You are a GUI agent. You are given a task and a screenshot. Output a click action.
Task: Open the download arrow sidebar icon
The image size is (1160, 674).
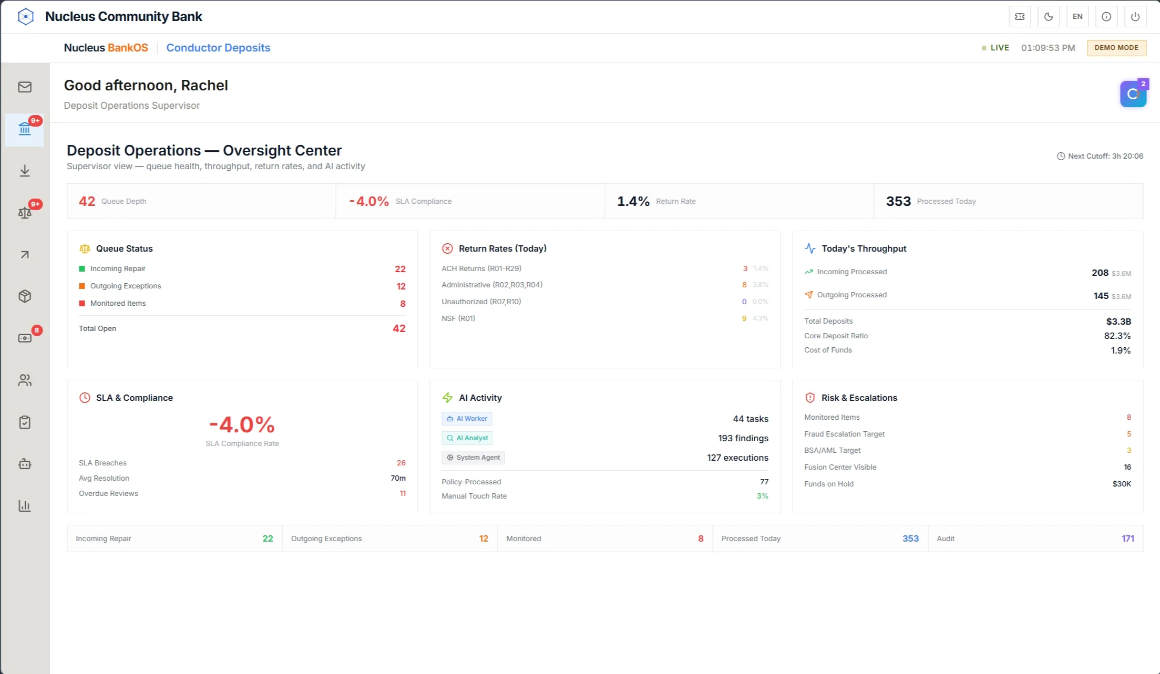(x=25, y=171)
